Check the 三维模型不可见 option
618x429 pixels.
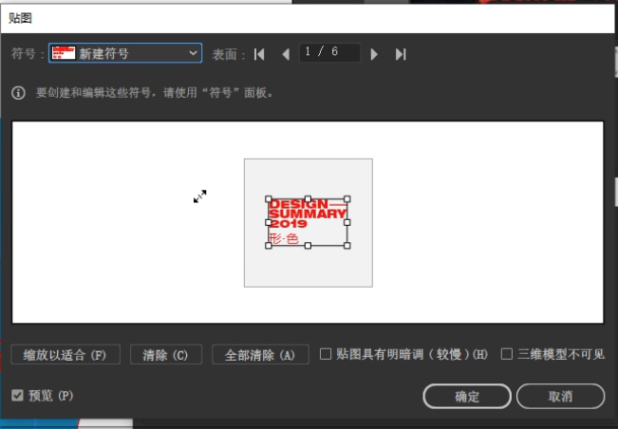(x=506, y=354)
